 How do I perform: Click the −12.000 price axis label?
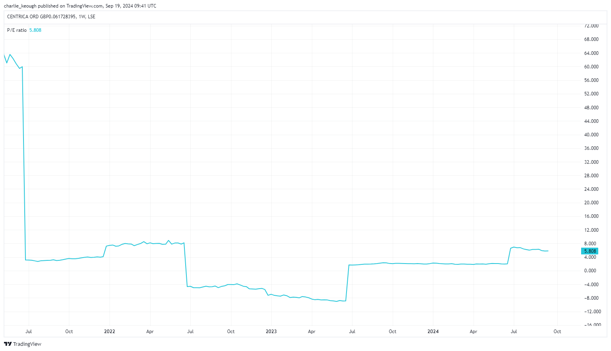(x=591, y=312)
